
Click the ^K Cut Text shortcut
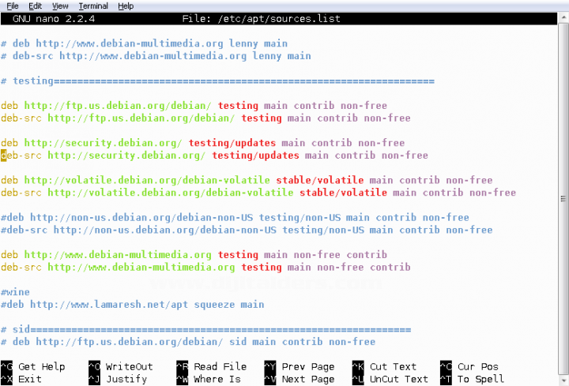pos(384,367)
